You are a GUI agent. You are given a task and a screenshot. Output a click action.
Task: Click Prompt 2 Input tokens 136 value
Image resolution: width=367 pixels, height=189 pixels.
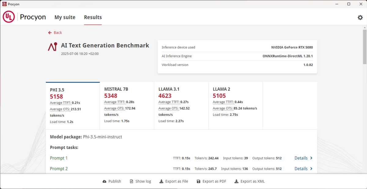[244, 169]
